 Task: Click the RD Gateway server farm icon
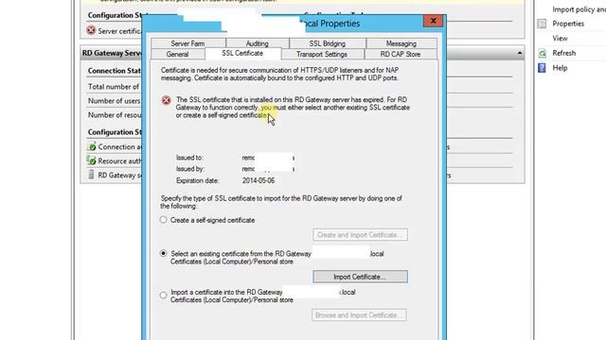[x=91, y=175]
